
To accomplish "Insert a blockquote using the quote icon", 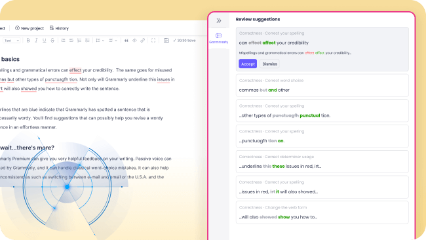I will [x=126, y=41].
